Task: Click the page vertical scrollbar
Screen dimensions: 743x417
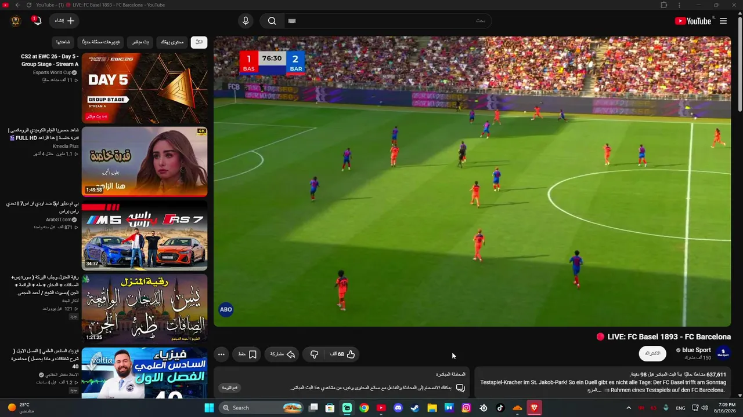Action: 740,64
